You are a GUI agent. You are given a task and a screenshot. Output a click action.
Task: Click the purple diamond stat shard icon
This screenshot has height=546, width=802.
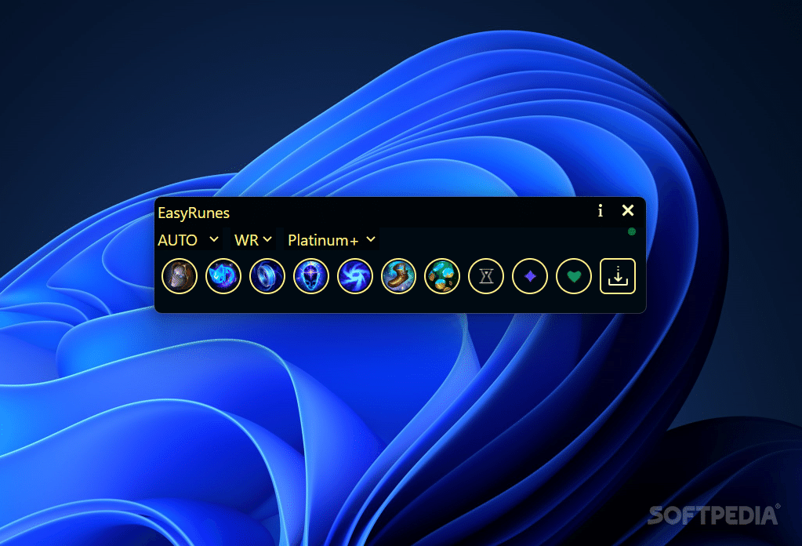click(530, 276)
